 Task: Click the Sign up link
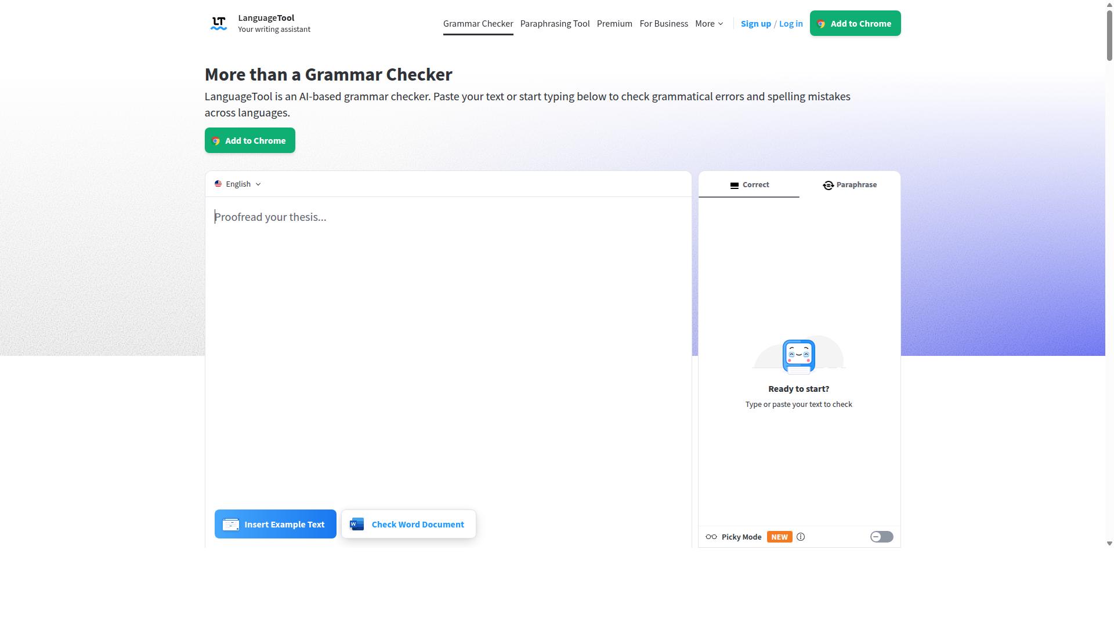pos(755,24)
